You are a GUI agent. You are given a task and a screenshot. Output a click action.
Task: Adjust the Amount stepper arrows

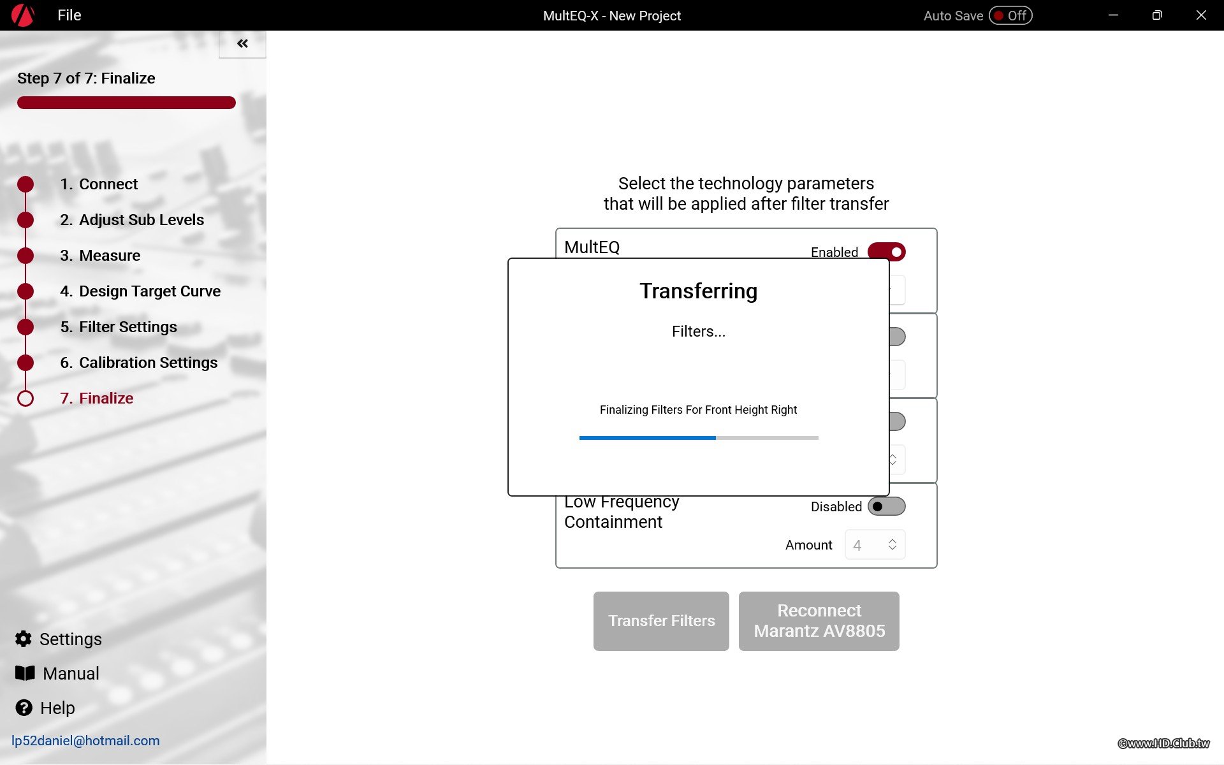tap(892, 544)
